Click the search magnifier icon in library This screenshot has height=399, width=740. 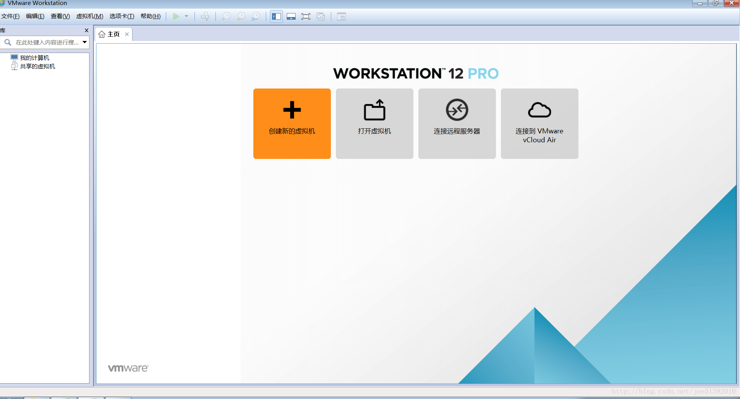(8, 42)
